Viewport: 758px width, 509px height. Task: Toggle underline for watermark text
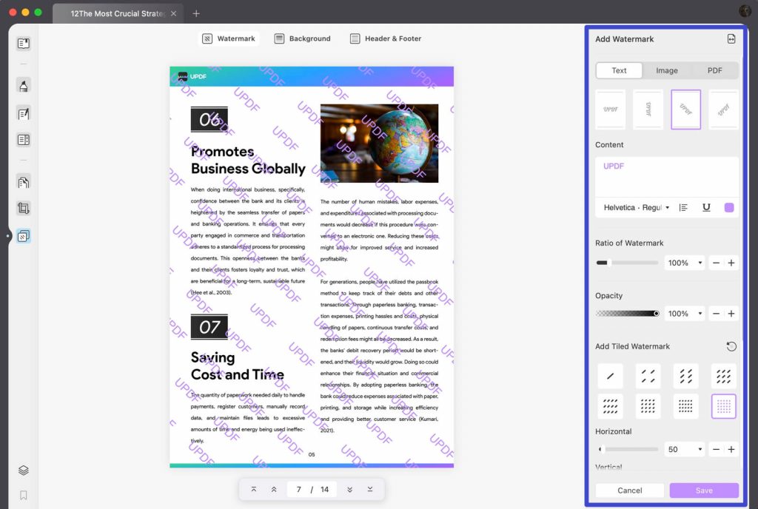706,208
